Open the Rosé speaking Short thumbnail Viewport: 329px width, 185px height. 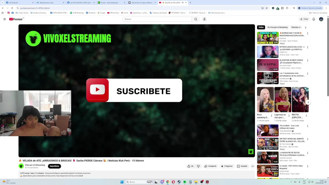(265, 100)
